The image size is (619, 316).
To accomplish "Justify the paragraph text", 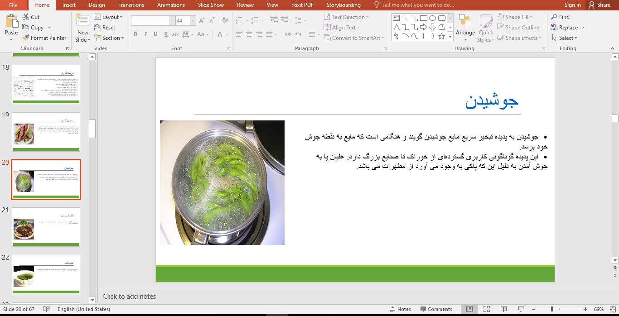I will (269, 34).
